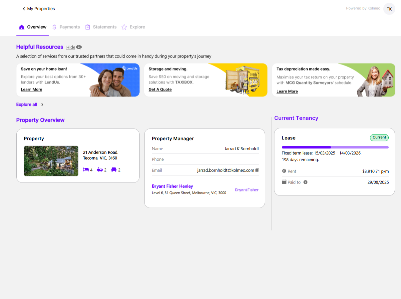The width and height of the screenshot is (401, 299).
Task: Click the name Jarrad K Bornholdt
Action: [242, 149]
